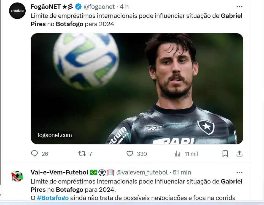Share the FogãoNET tweet via upload icon

tap(239, 154)
